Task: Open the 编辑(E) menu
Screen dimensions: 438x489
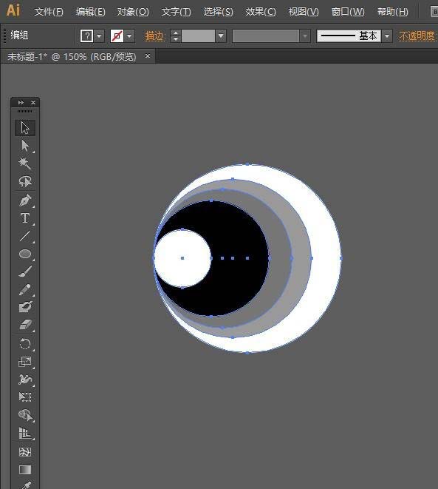Action: tap(91, 12)
